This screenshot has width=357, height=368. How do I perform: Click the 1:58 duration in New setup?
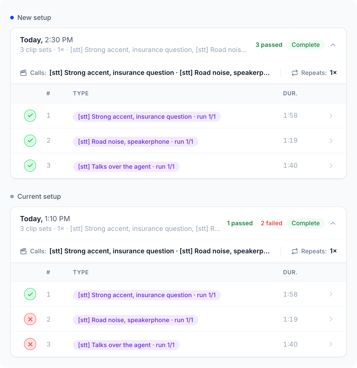pyautogui.click(x=290, y=115)
